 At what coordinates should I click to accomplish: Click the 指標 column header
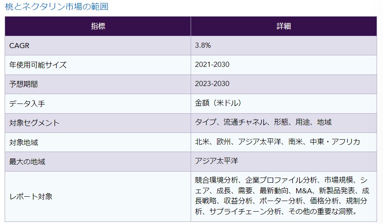click(x=98, y=26)
